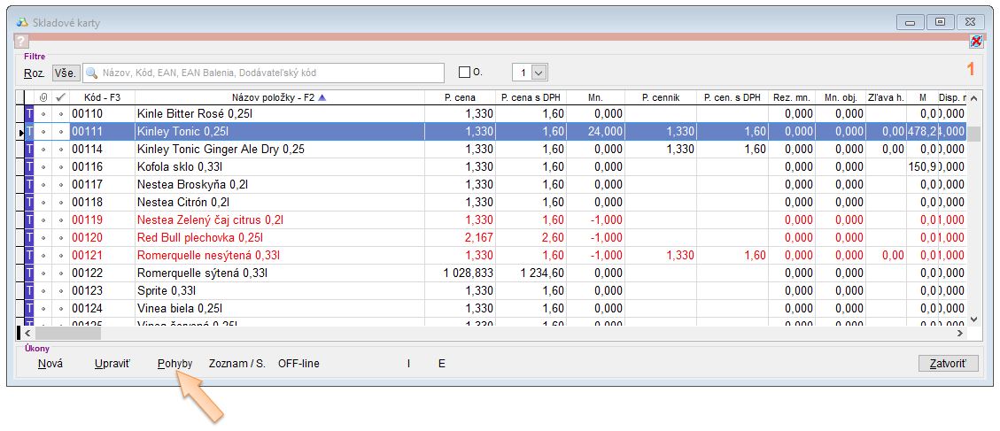Image resolution: width=1000 pixels, height=431 pixels.
Task: Maximize the Skladové karty window
Action: [x=940, y=21]
